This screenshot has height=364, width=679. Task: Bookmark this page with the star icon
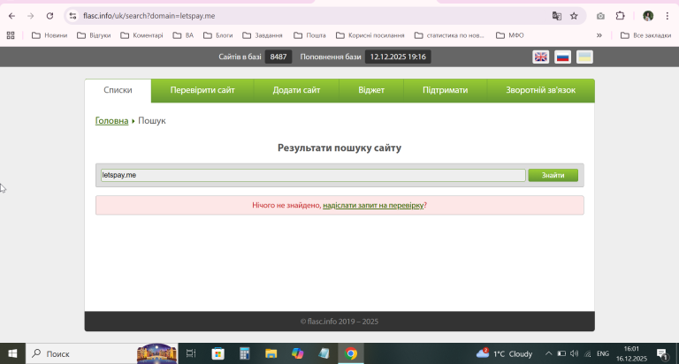[x=574, y=16]
